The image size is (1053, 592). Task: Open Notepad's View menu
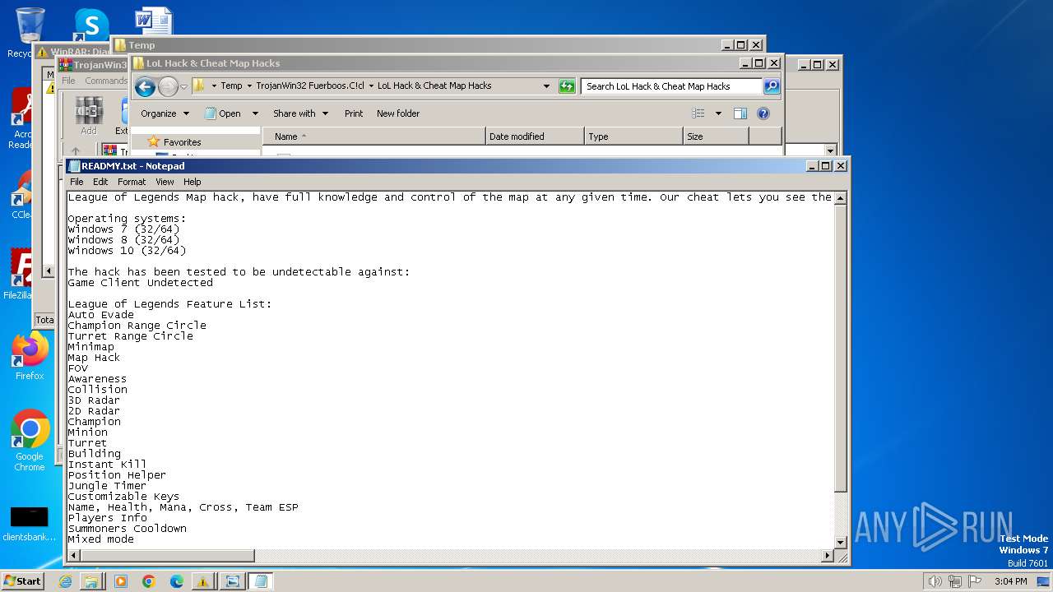click(165, 182)
